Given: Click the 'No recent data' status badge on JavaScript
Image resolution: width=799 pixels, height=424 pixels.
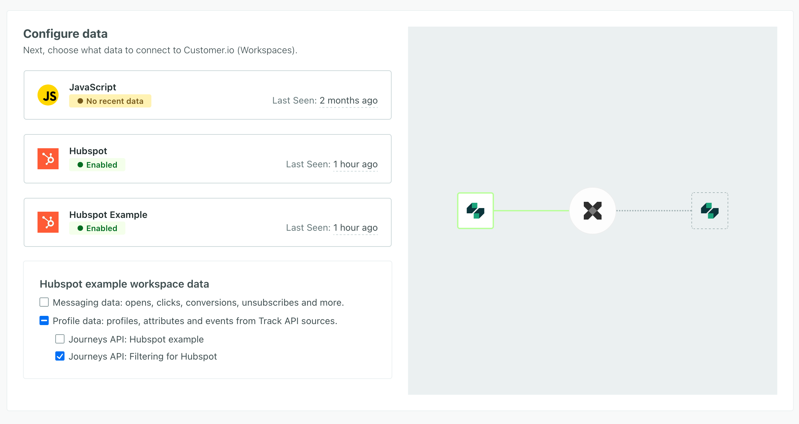Looking at the screenshot, I should [110, 101].
